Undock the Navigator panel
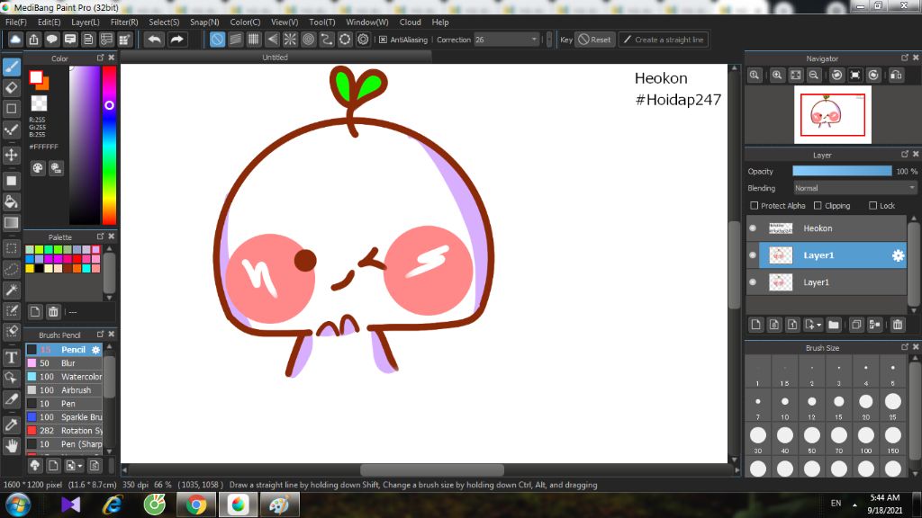The width and height of the screenshot is (922, 518). (904, 58)
